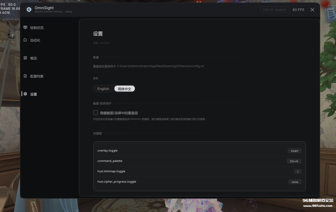
Task: Set hud.cipher_progress.toggle none keybind
Action: click(295, 182)
